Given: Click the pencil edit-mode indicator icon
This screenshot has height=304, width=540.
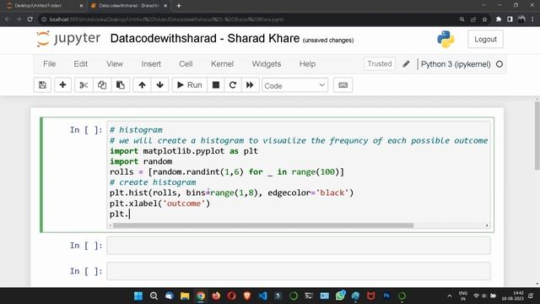Looking at the screenshot, I should [x=406, y=64].
